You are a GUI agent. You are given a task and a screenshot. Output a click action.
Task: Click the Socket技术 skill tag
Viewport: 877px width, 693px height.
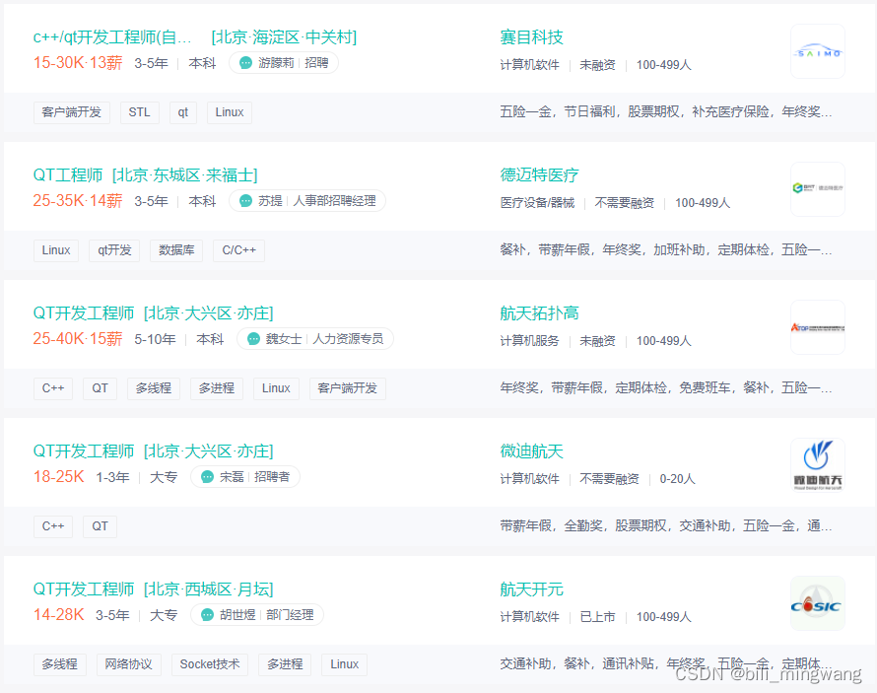[x=210, y=664]
